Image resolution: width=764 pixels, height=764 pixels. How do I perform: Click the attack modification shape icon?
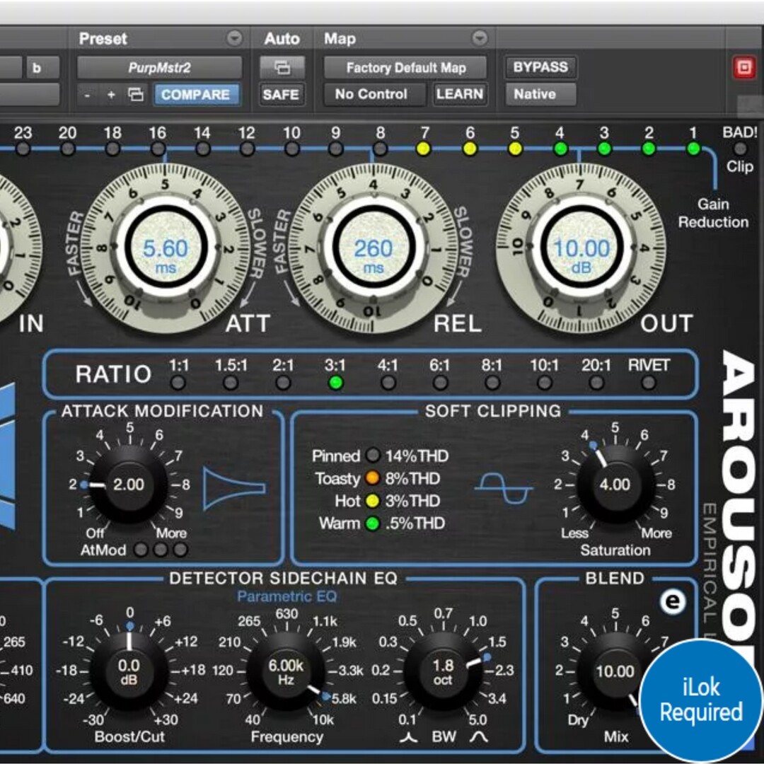tap(234, 488)
